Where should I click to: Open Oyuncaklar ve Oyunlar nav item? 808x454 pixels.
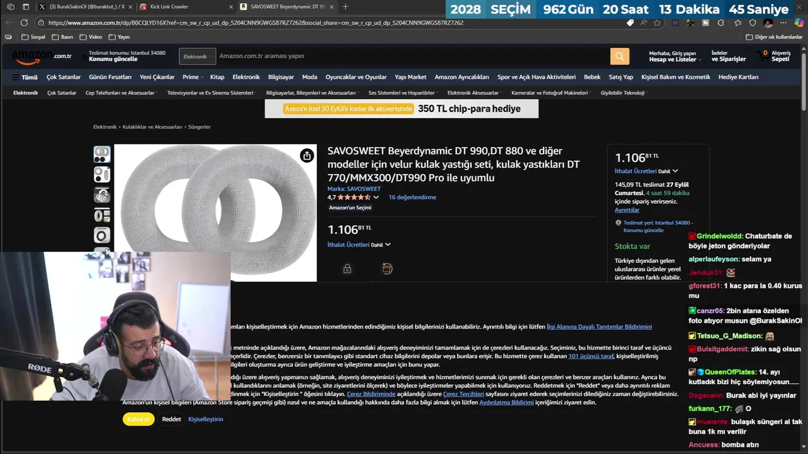pyautogui.click(x=356, y=77)
